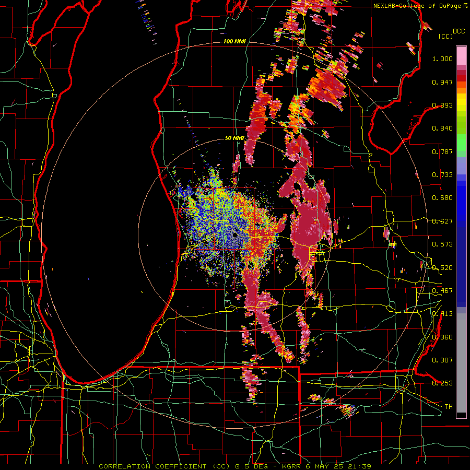
Task: Click the 50 NMI range ring label
Action: pyautogui.click(x=234, y=138)
